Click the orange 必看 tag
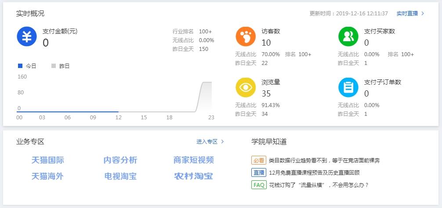 (x=259, y=161)
